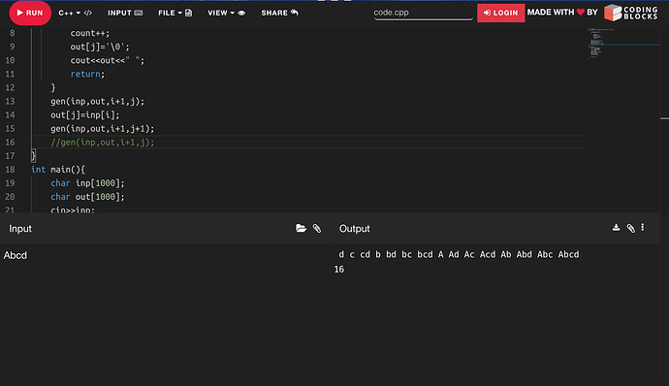Click line 'gen(inp,out,i+1,j+1);'
Screen dimensions: 669x386
coord(103,129)
